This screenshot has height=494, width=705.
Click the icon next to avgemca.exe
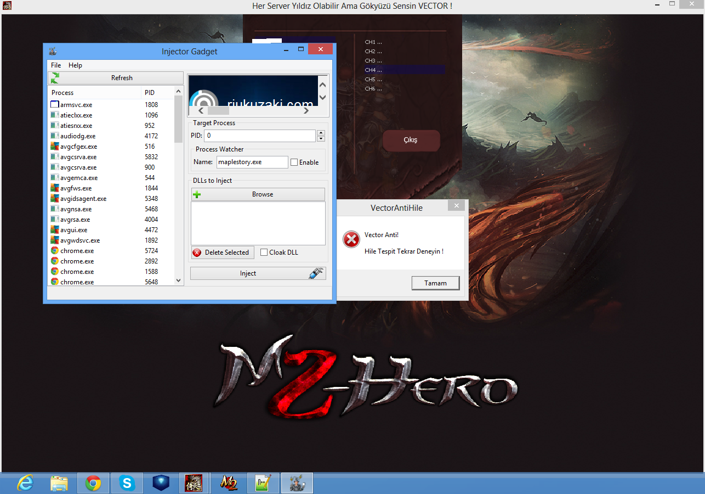point(55,178)
